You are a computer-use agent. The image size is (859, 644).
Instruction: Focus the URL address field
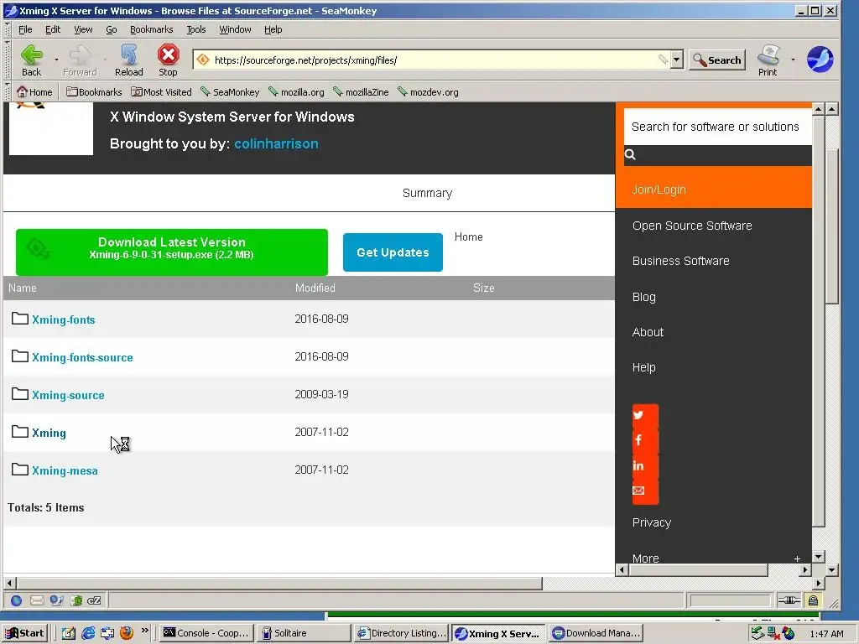coord(433,60)
